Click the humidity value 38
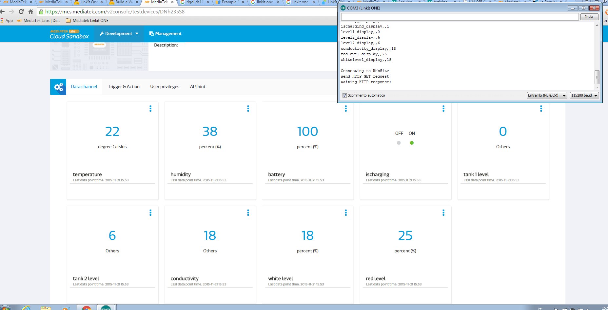The height and width of the screenshot is (310, 608). click(x=210, y=132)
